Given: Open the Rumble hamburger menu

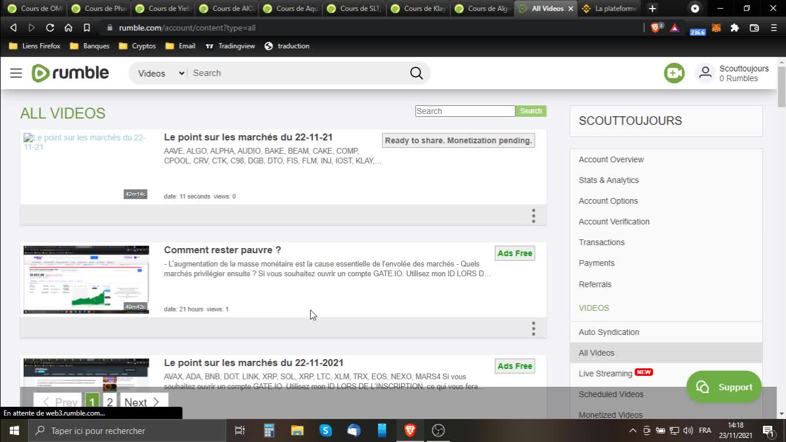Looking at the screenshot, I should tap(16, 73).
